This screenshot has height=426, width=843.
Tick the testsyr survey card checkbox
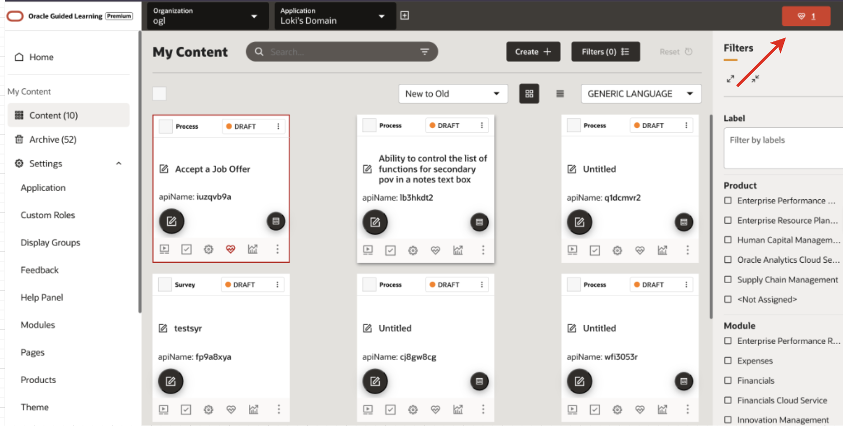pyautogui.click(x=165, y=285)
